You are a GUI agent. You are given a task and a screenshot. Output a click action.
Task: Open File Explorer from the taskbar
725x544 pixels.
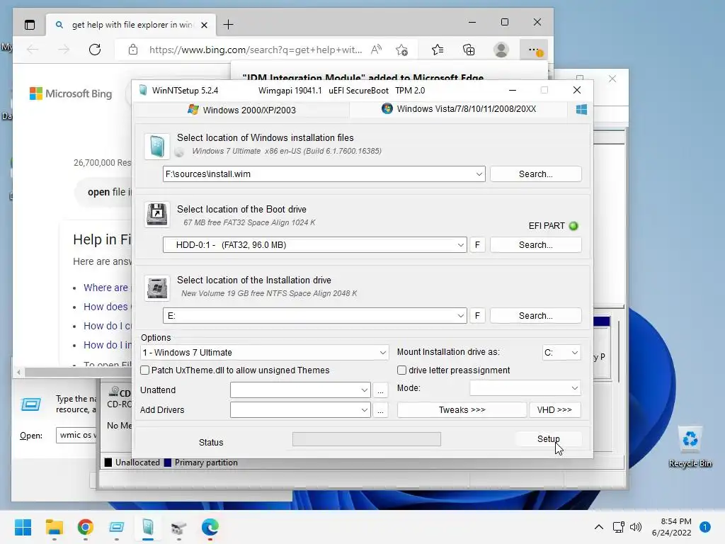coord(54,527)
